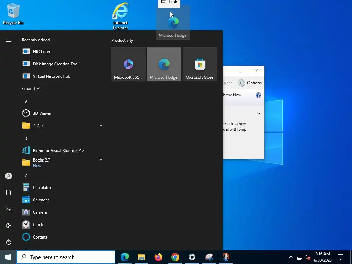The height and width of the screenshot is (264, 352).
Task: Open Options in the Snipping Tool window
Action: (x=250, y=83)
